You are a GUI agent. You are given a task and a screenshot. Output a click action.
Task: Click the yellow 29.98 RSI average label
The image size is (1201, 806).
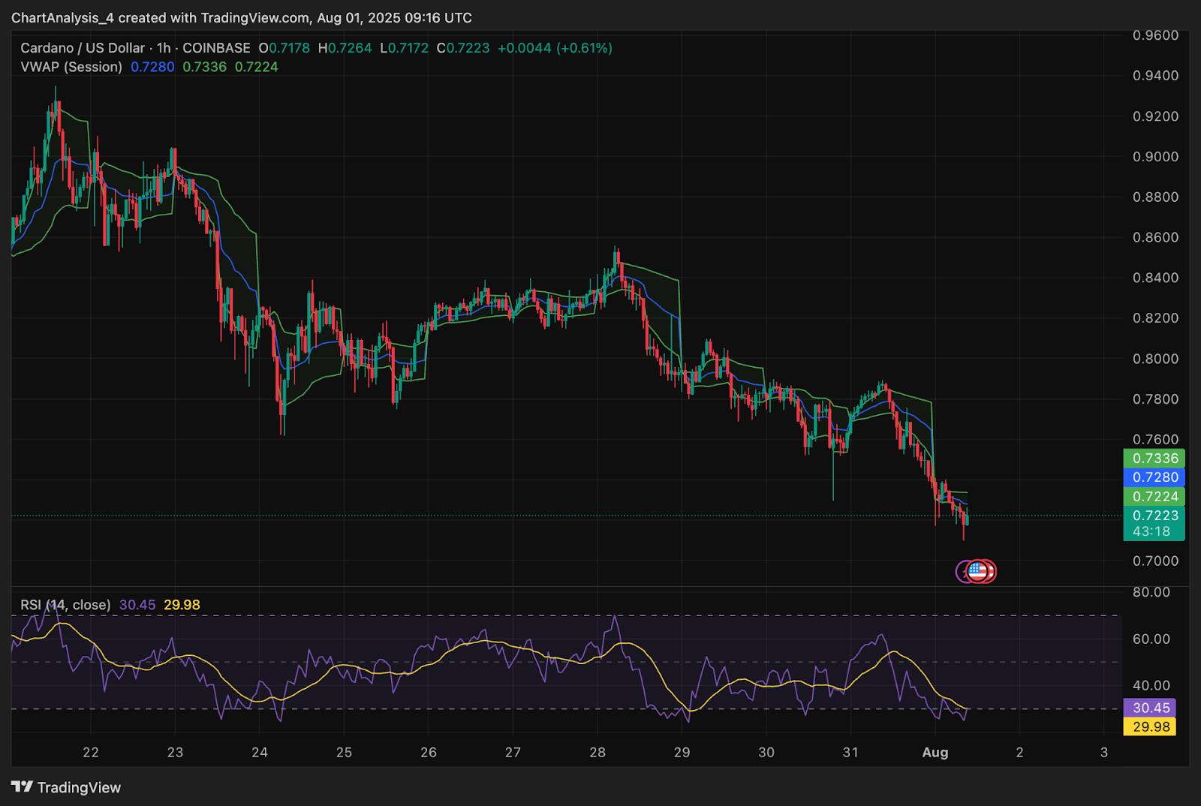[x=1149, y=726]
